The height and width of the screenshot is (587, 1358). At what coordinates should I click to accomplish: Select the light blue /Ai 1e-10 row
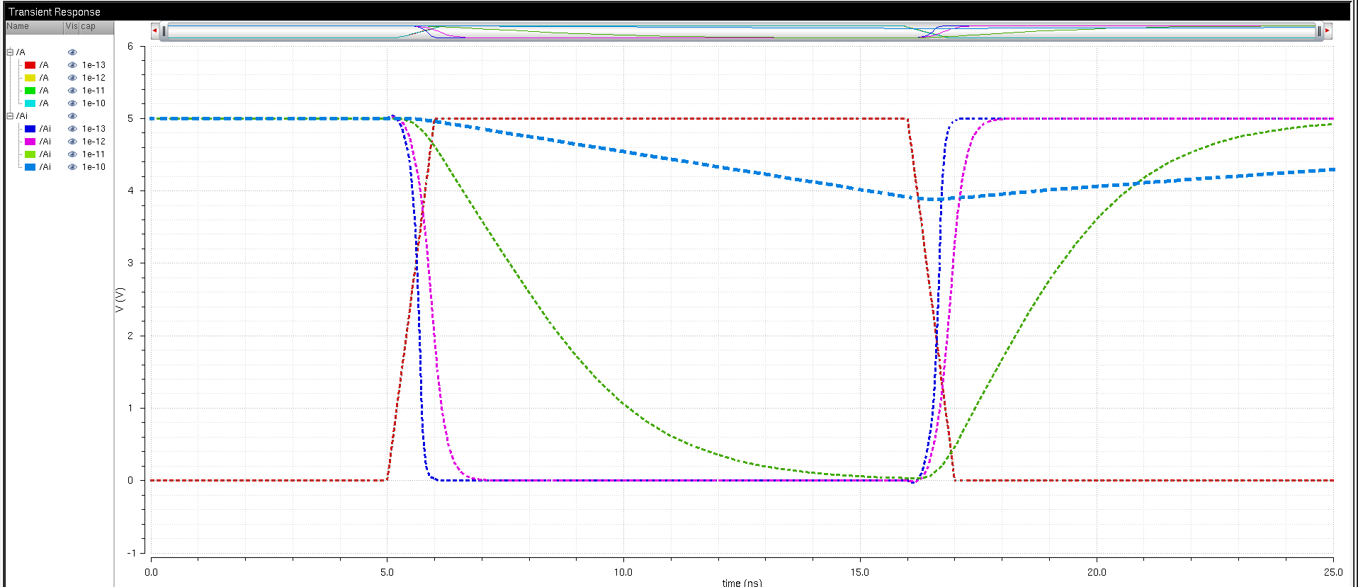point(45,167)
